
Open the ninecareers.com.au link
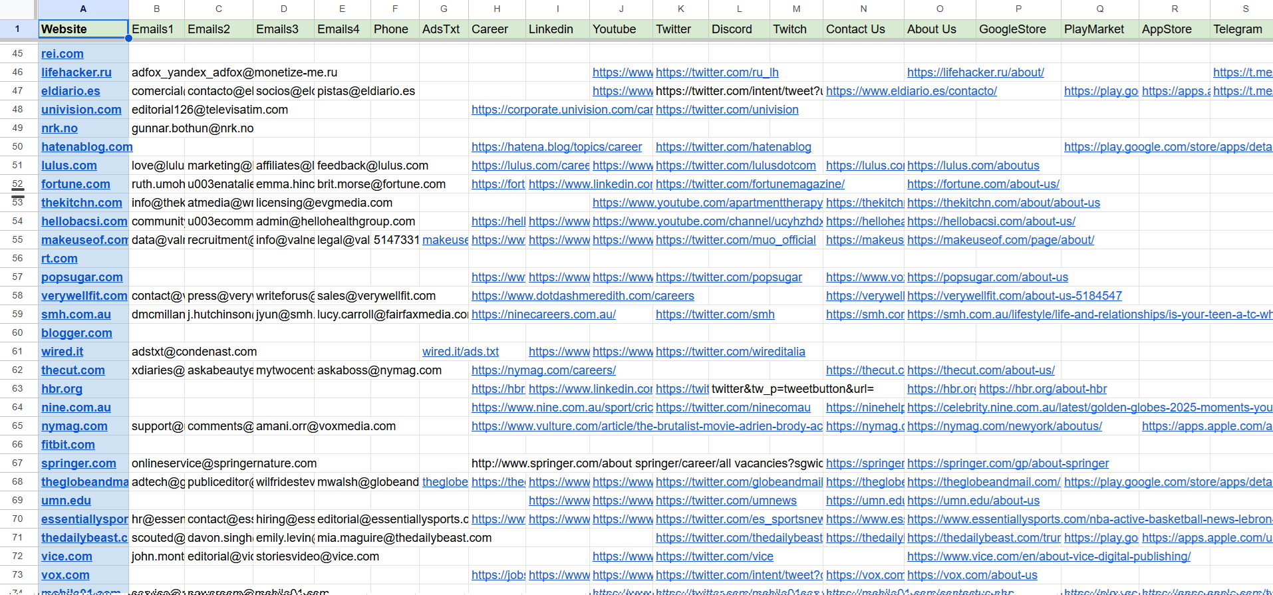[543, 314]
